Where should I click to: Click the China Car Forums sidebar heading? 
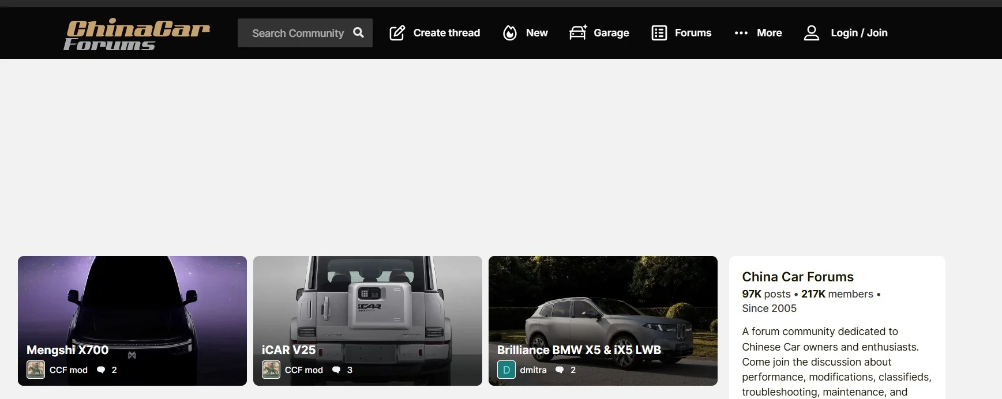click(798, 277)
